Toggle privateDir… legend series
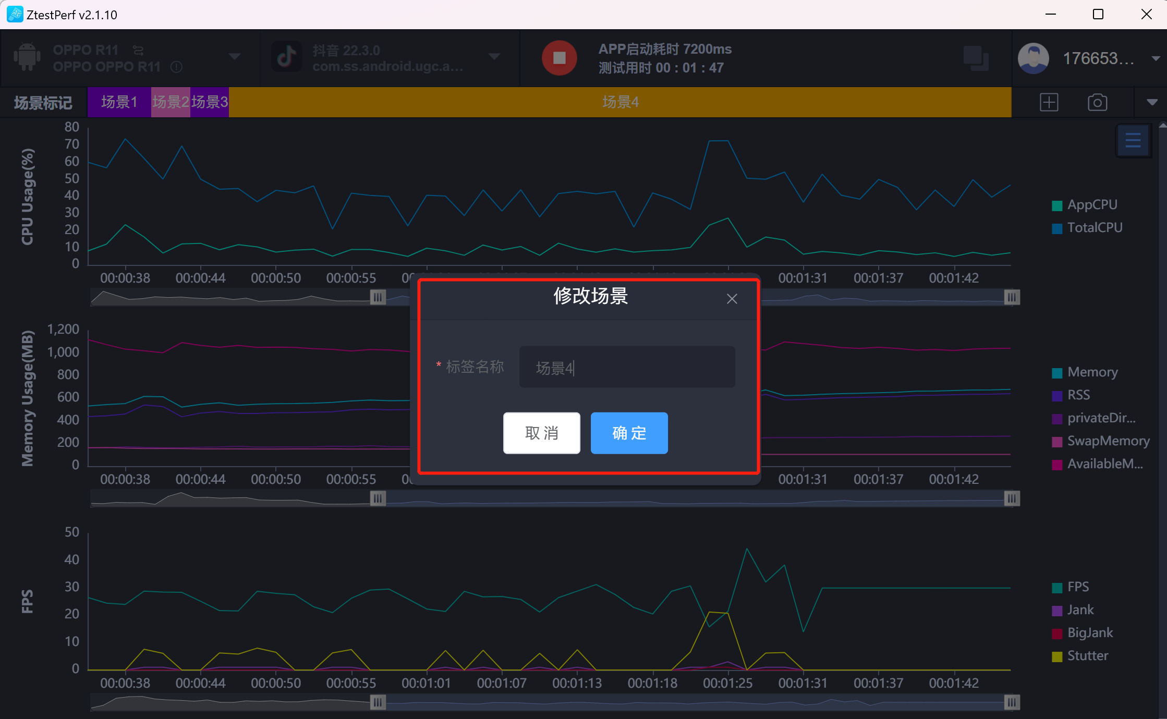 1094,418
